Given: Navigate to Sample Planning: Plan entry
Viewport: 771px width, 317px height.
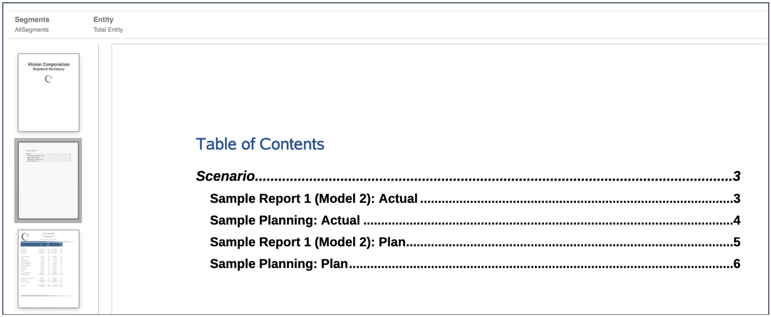Looking at the screenshot, I should (x=279, y=264).
